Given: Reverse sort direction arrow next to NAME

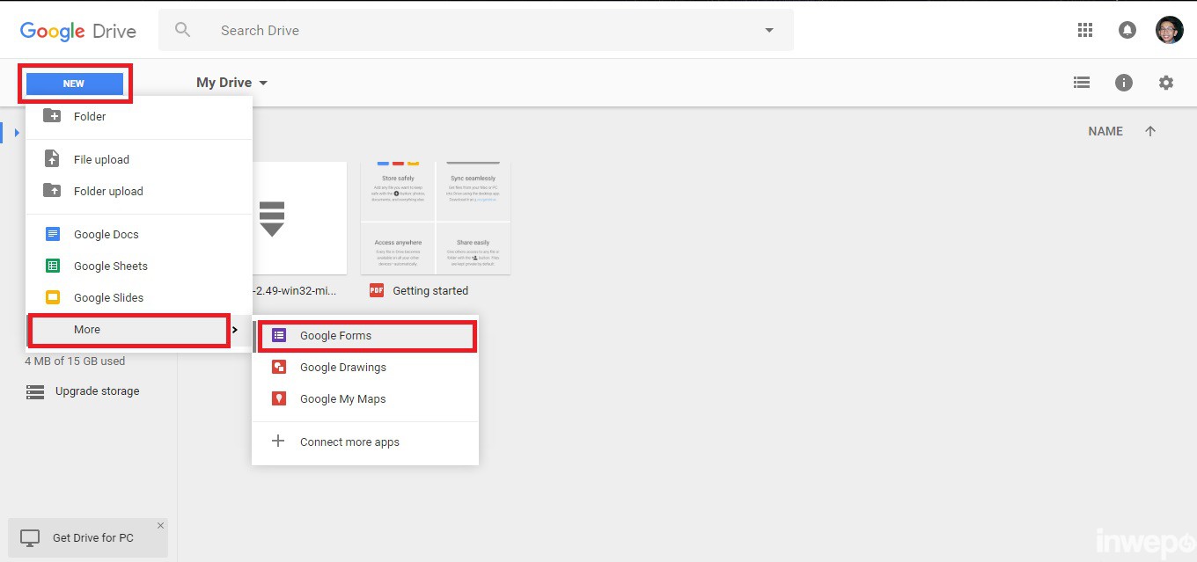Looking at the screenshot, I should coord(1150,131).
